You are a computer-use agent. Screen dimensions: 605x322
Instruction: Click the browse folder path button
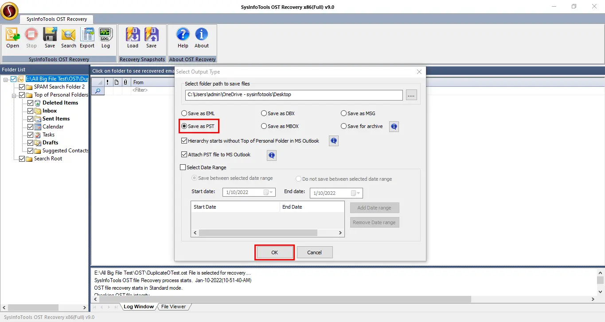(411, 95)
